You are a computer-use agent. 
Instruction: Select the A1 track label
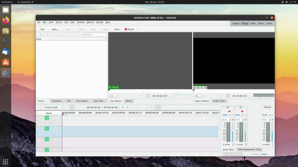click(47, 139)
